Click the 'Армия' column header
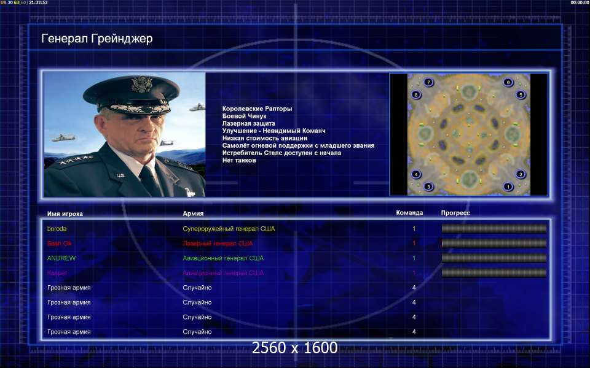The image size is (590, 368). click(193, 213)
